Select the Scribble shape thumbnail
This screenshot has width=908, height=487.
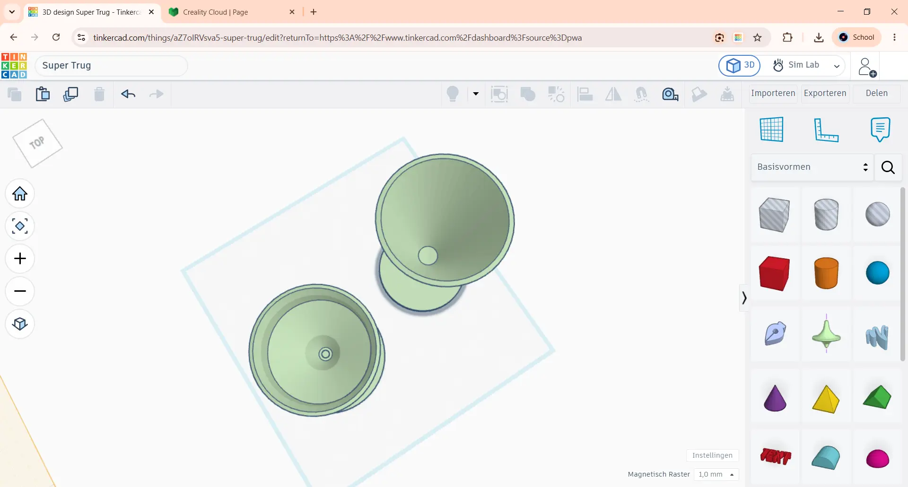pos(775,333)
